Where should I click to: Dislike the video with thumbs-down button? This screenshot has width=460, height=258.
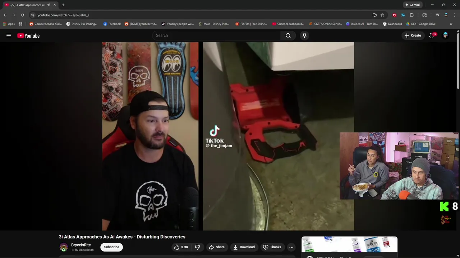pos(197,247)
